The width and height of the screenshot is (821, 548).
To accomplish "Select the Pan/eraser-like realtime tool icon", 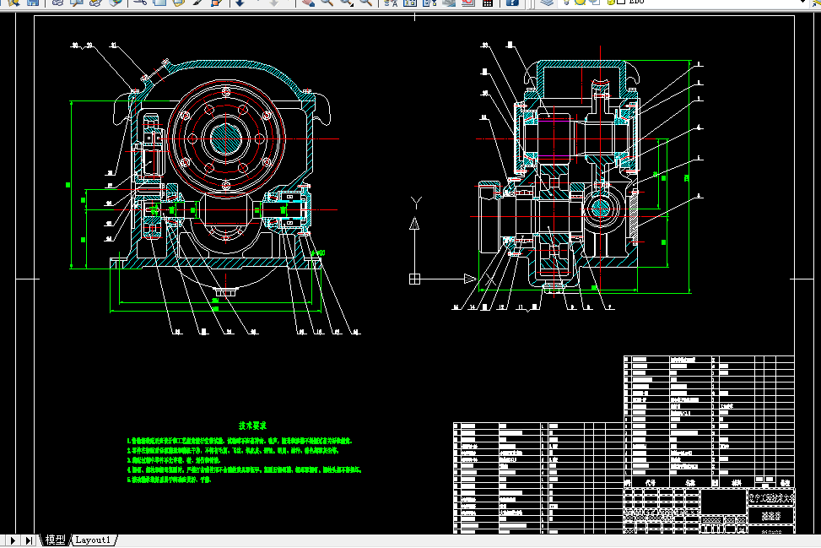I will (308, 3).
